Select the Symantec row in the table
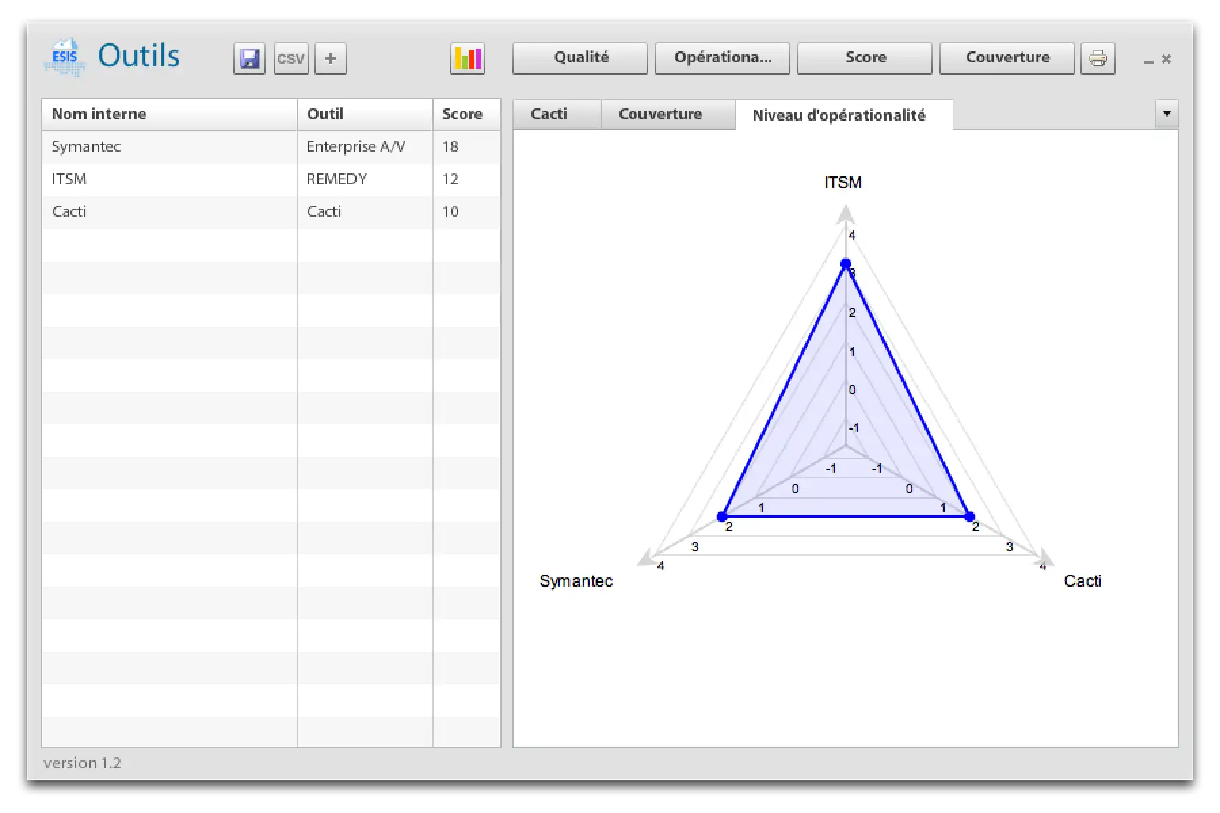 [x=168, y=147]
